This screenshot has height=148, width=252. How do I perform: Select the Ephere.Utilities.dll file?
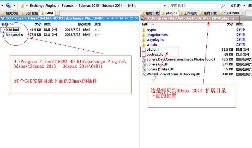tap(160, 69)
